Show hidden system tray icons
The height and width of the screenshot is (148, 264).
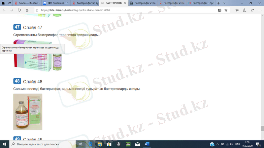[218, 144]
